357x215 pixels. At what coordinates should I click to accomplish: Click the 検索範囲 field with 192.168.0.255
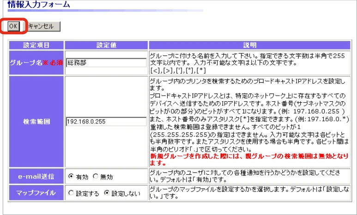click(x=106, y=122)
